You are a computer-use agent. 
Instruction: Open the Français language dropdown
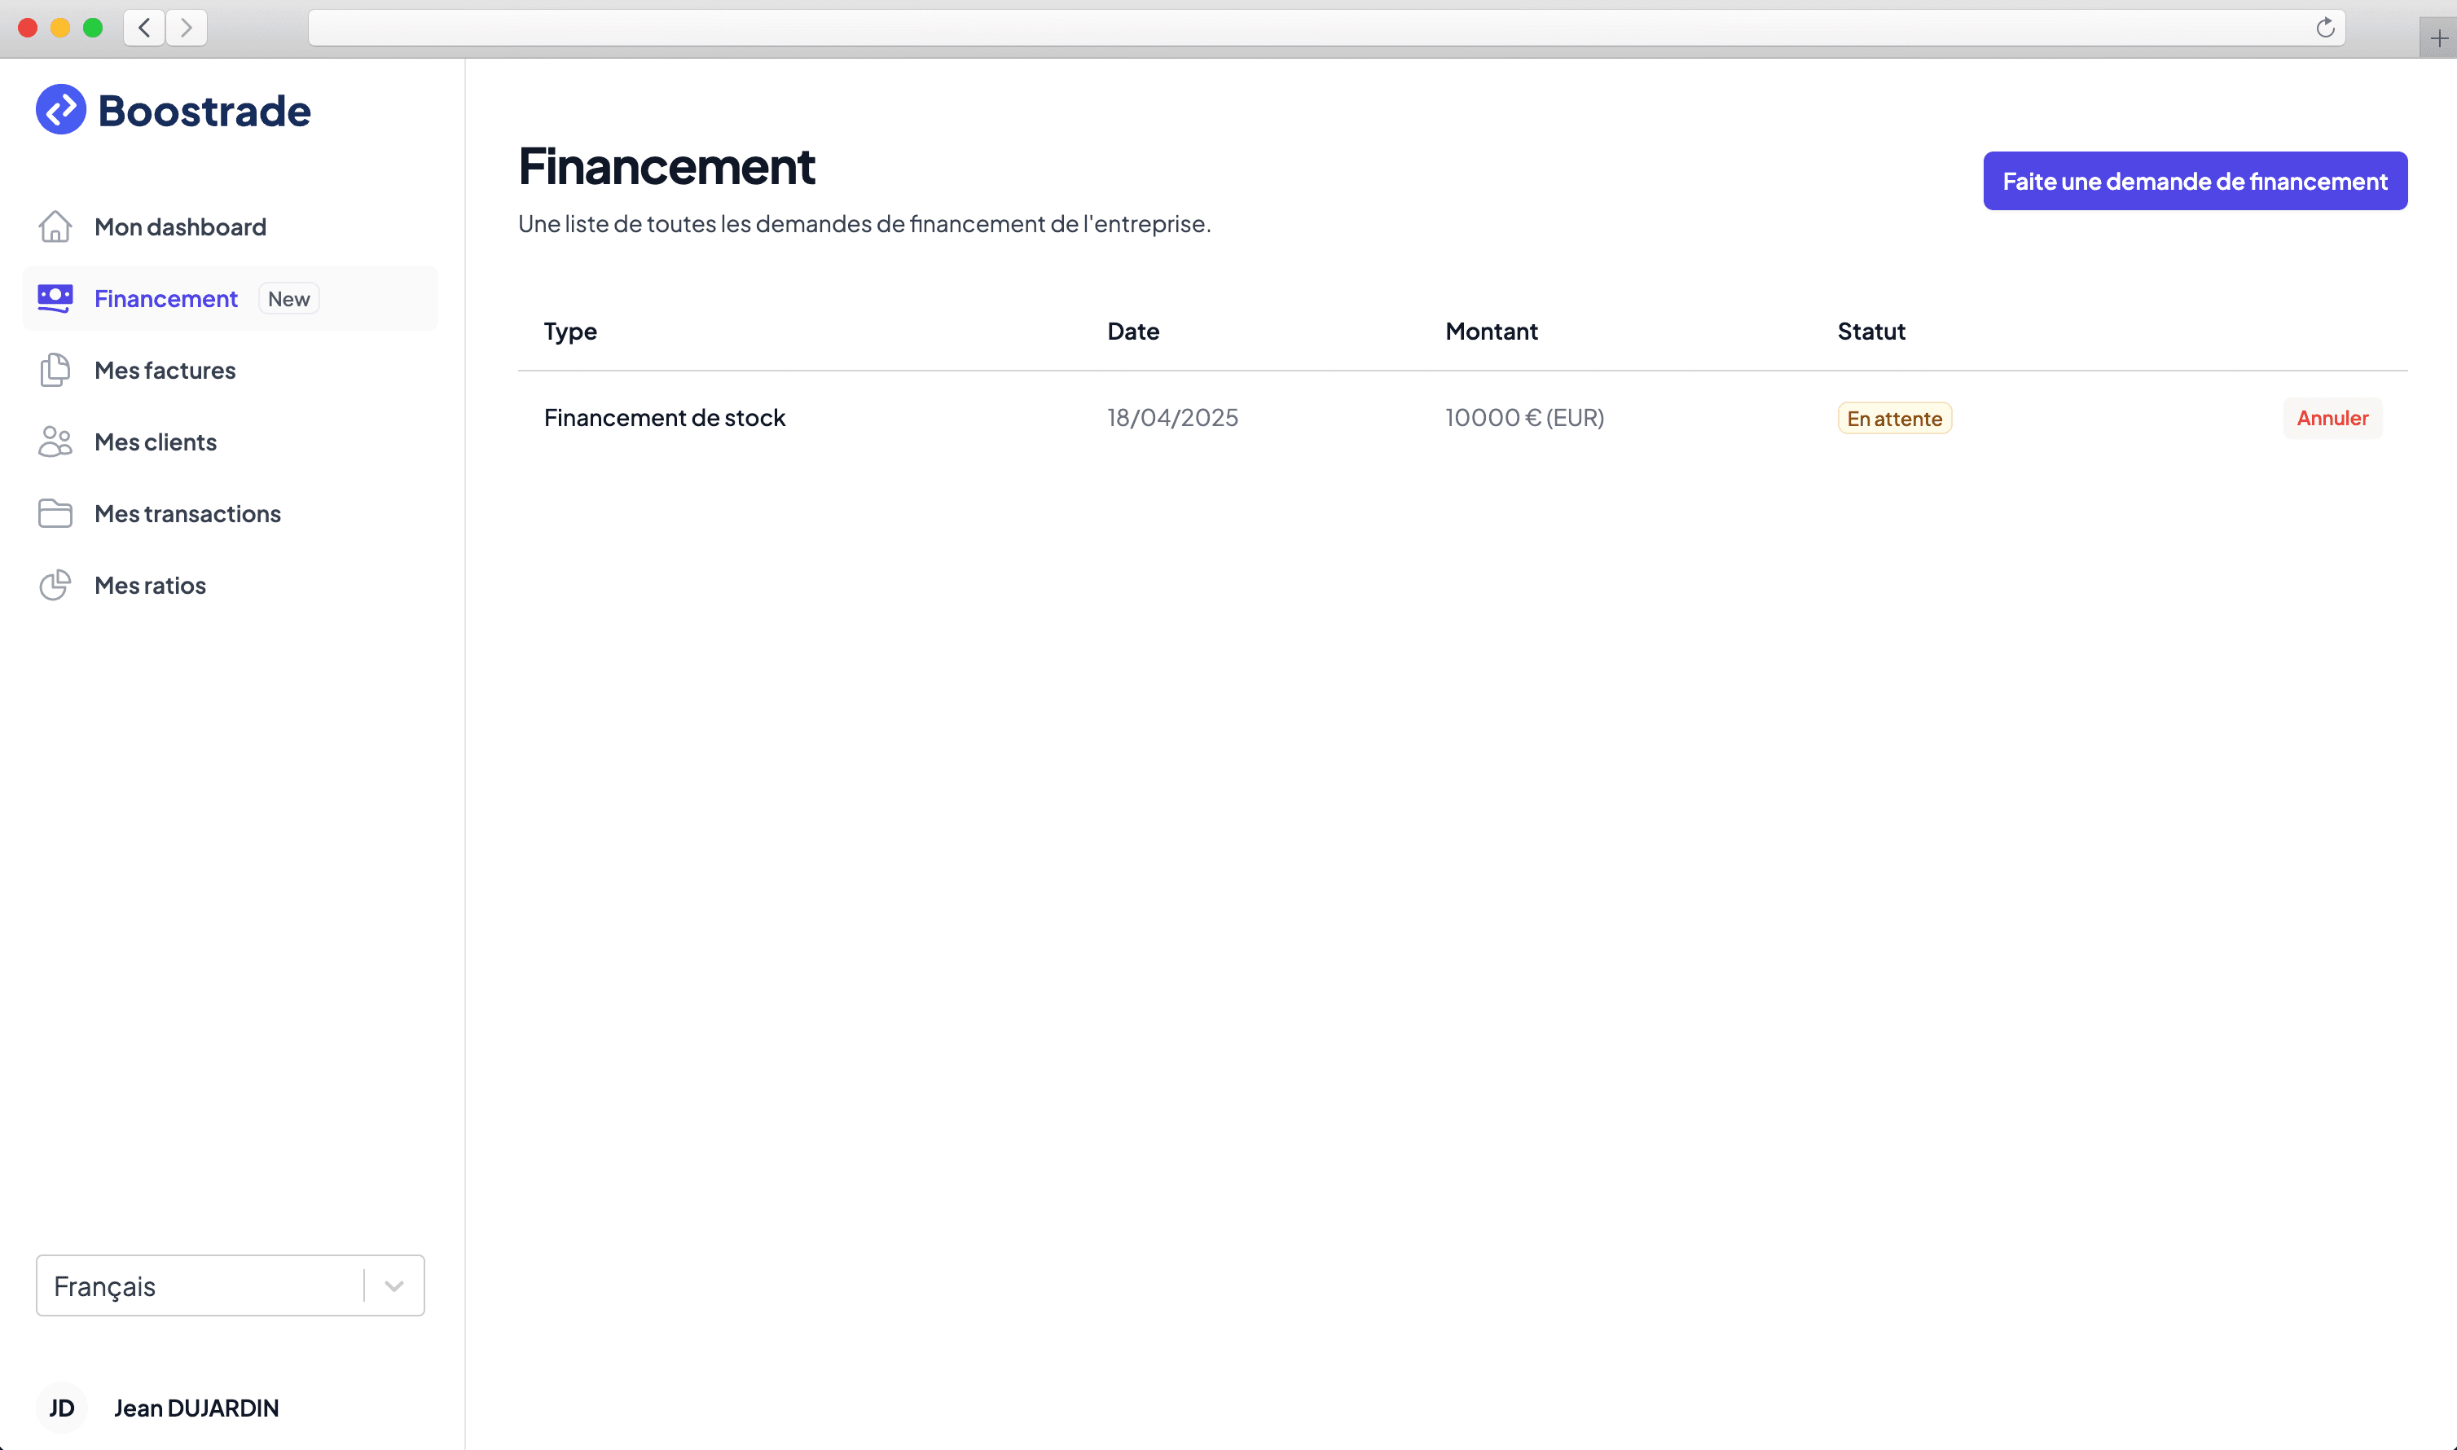tap(230, 1285)
